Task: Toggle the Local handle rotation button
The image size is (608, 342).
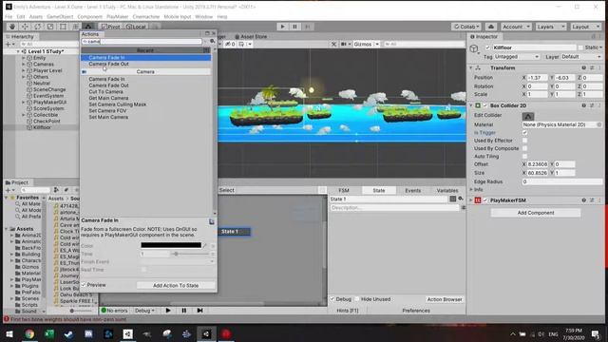Action: (136, 27)
